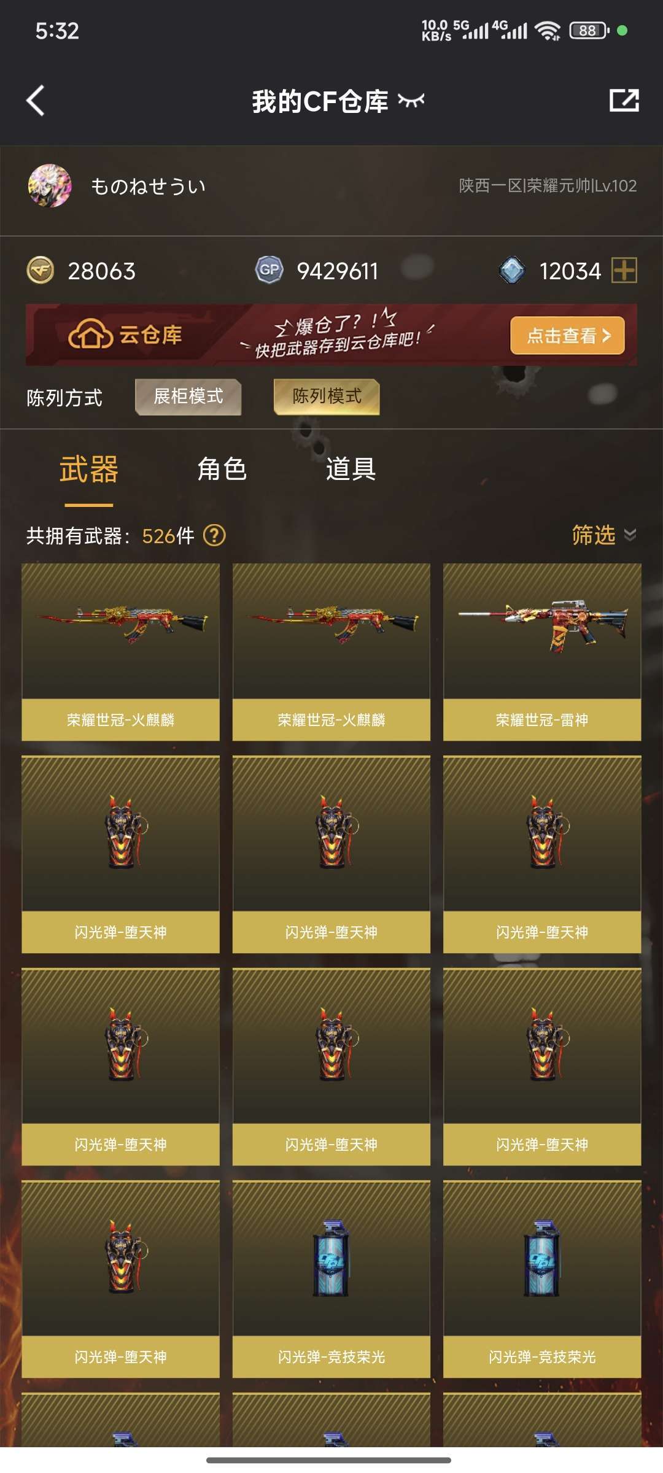
Task: Switch to the 角色 tab
Action: click(222, 470)
